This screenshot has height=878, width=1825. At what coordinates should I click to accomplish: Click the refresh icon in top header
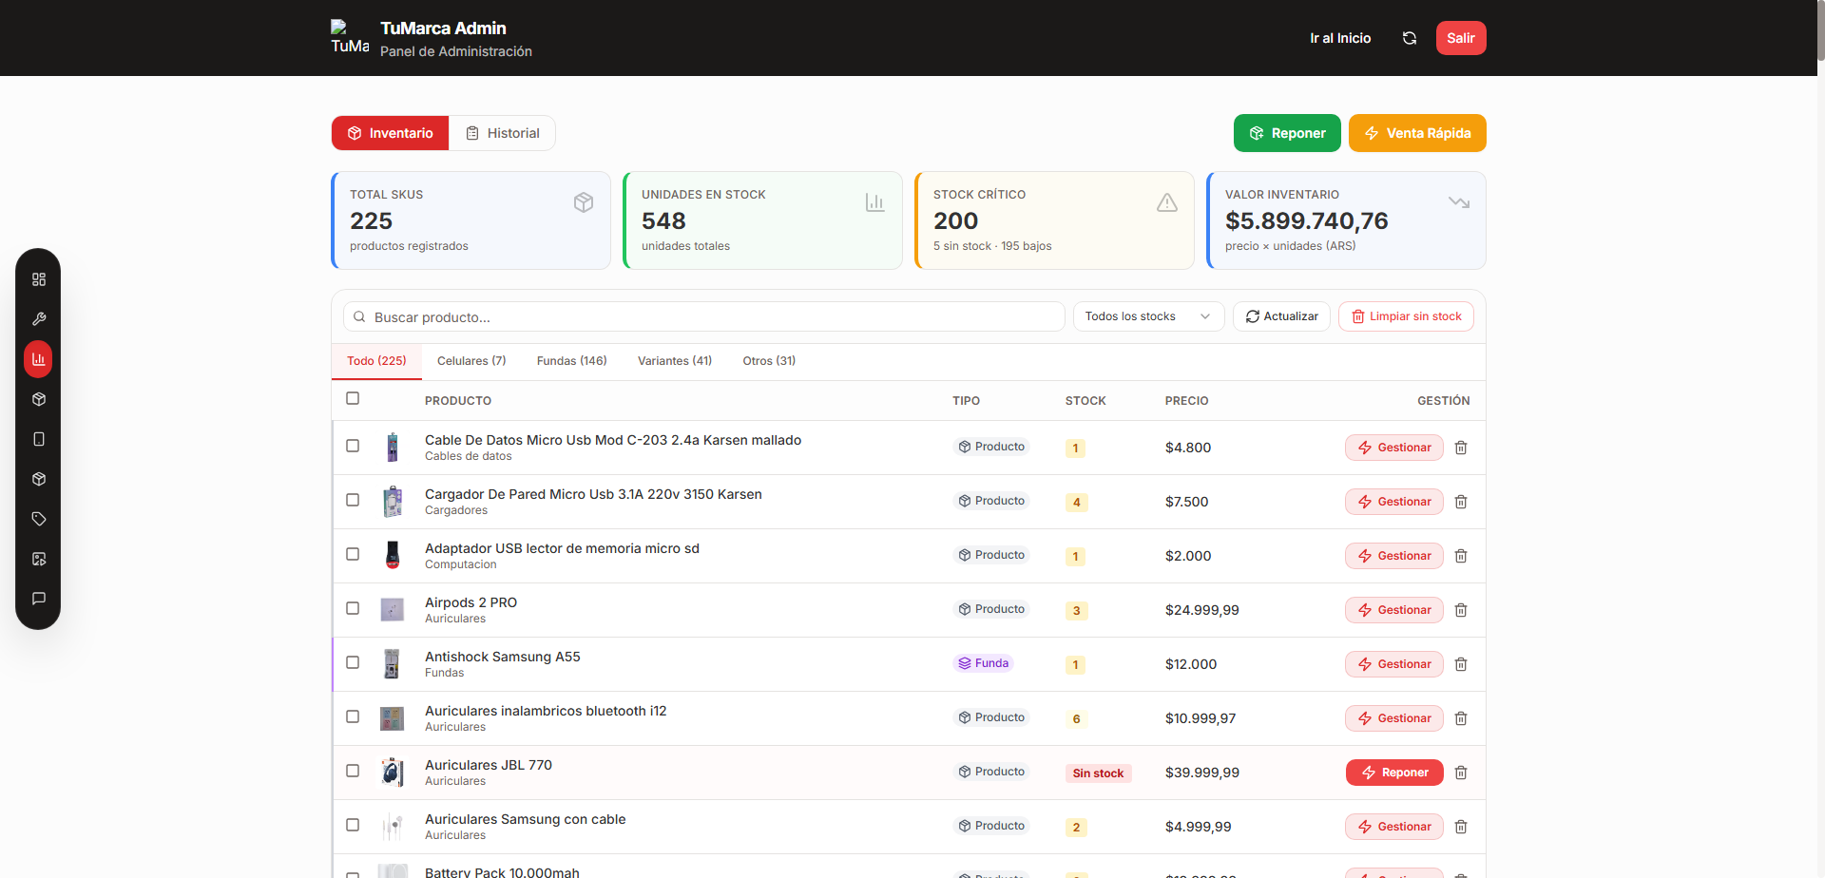tap(1410, 38)
